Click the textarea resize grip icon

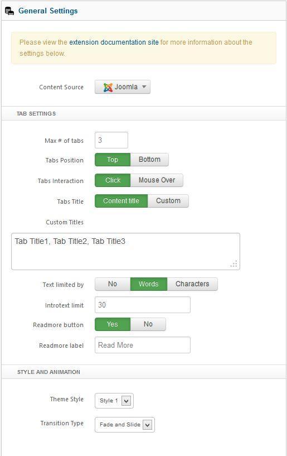(234, 264)
